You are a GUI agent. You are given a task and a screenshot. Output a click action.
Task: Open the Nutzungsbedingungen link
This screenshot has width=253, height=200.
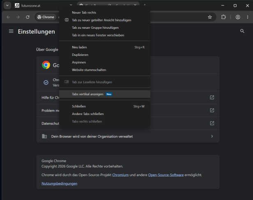60,184
